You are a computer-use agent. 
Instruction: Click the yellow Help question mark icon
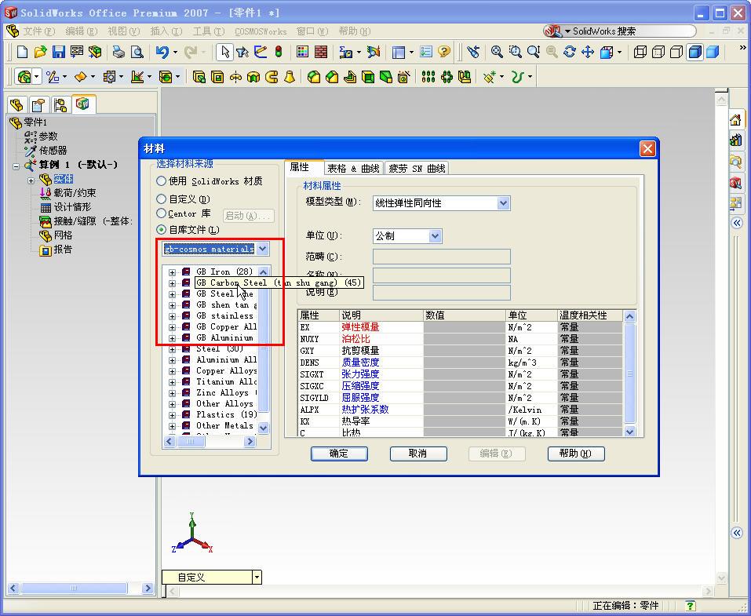pyautogui.click(x=444, y=52)
